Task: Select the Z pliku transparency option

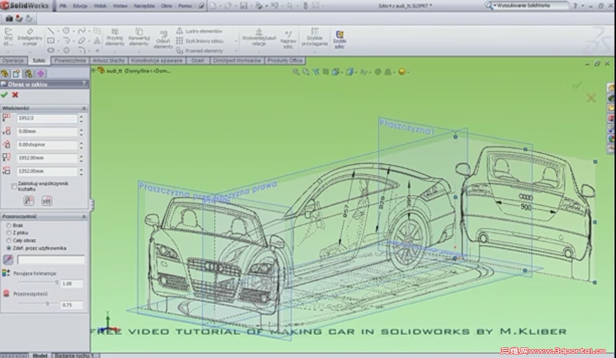Action: pos(8,233)
